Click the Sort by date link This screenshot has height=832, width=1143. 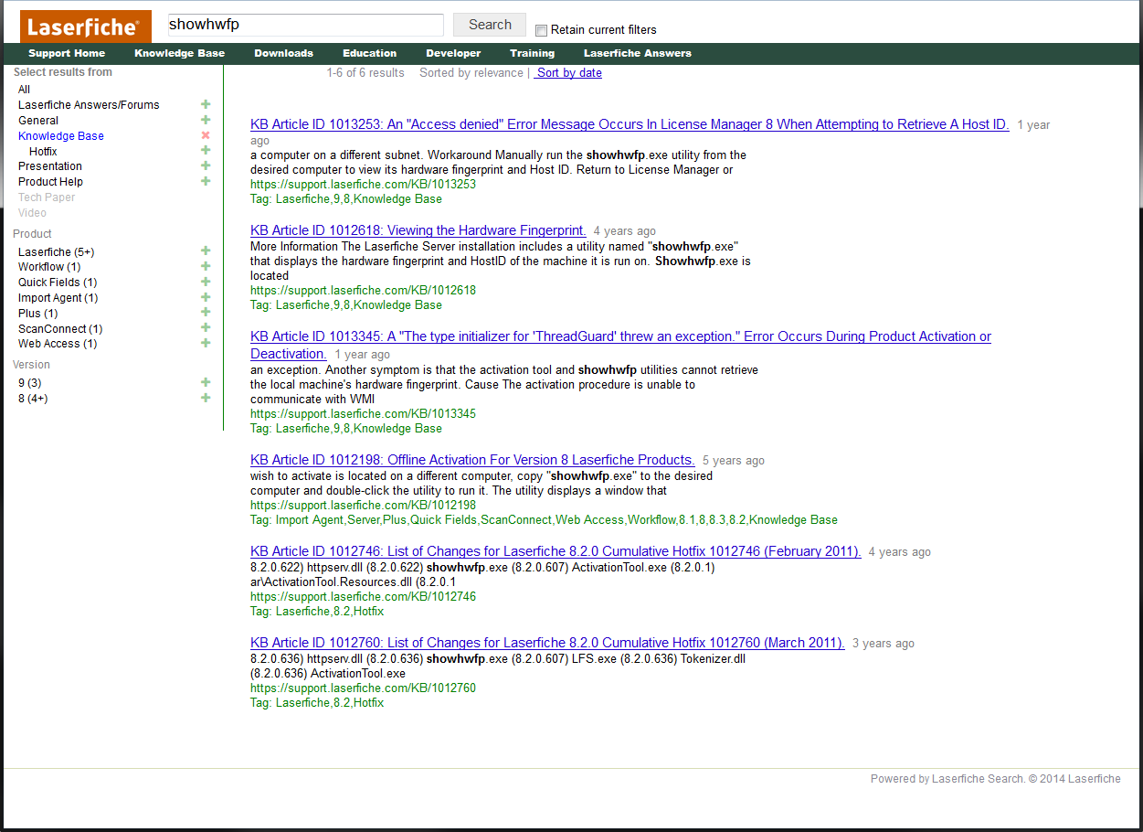(x=568, y=73)
